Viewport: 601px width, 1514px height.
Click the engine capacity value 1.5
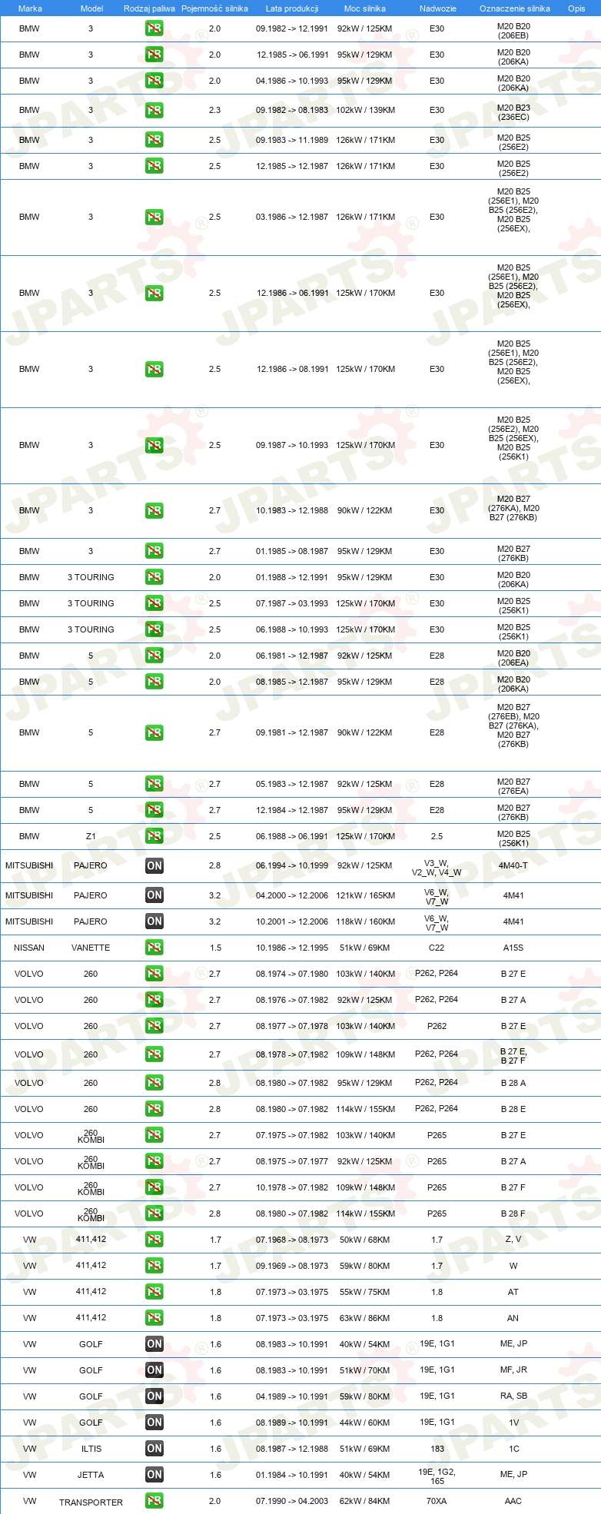pos(215,948)
